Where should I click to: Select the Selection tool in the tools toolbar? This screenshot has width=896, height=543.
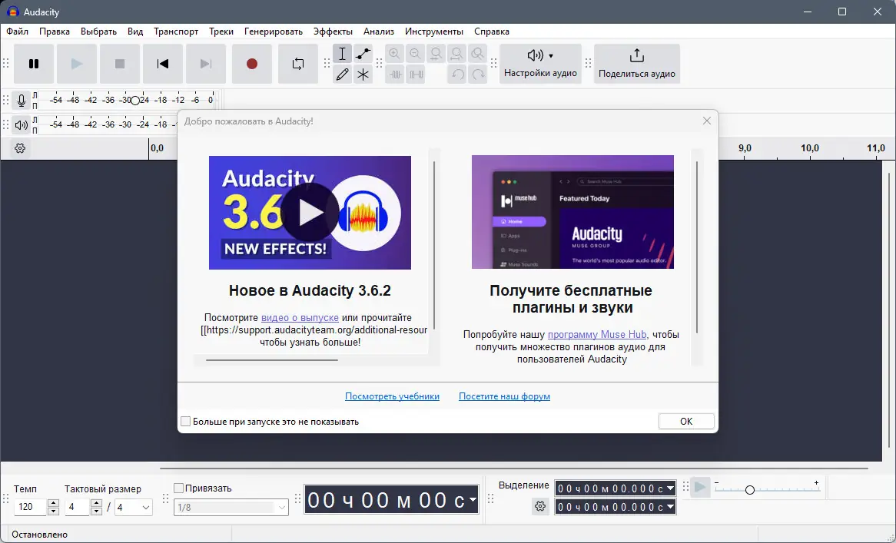(342, 53)
